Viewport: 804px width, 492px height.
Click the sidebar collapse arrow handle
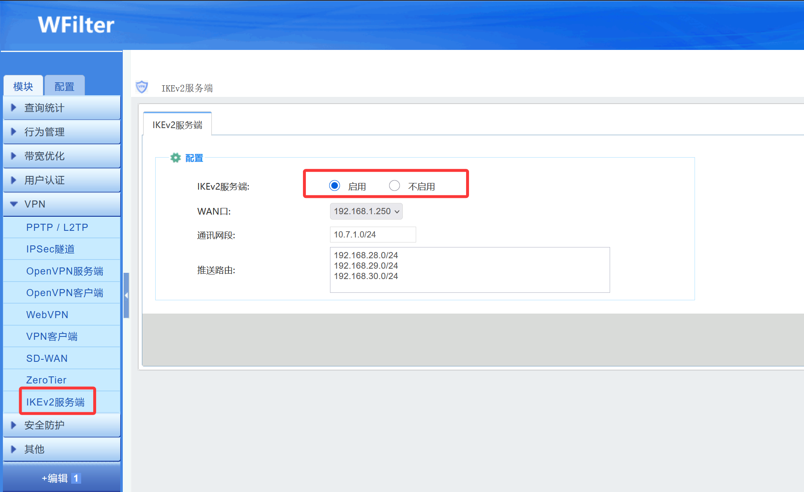pyautogui.click(x=126, y=295)
